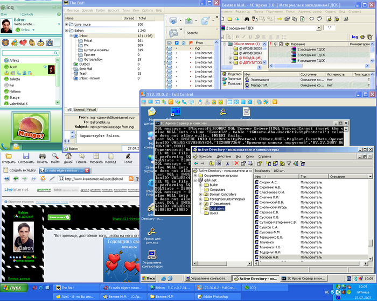This screenshot has width=377, height=301.
Task: Click the help question icon in Active Directory toolbar
Action: tap(259, 163)
